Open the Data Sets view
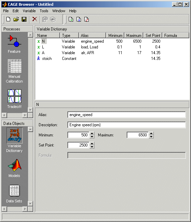The image size is (191, 222). [14, 194]
